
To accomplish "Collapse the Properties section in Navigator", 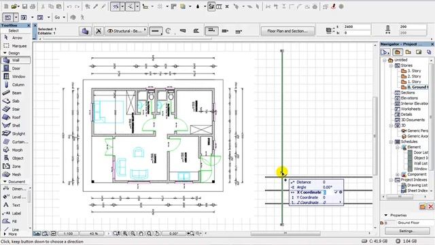I will pyautogui.click(x=385, y=215).
